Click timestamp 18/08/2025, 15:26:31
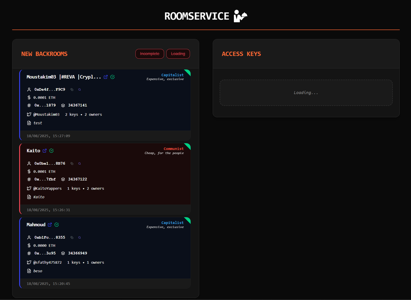Screen dimensions: 411x300 [x=48, y=210]
